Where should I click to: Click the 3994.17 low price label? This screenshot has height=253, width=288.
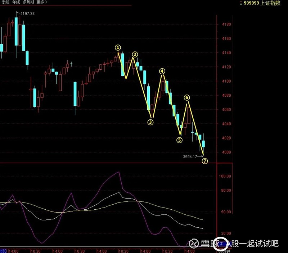[x=190, y=157]
